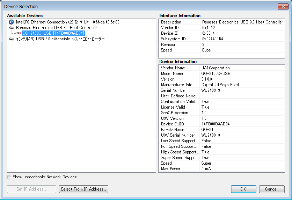Click Manufacturer Info Digital 2.4Mega Pixel
This screenshot has height=200, width=292.
(220, 85)
